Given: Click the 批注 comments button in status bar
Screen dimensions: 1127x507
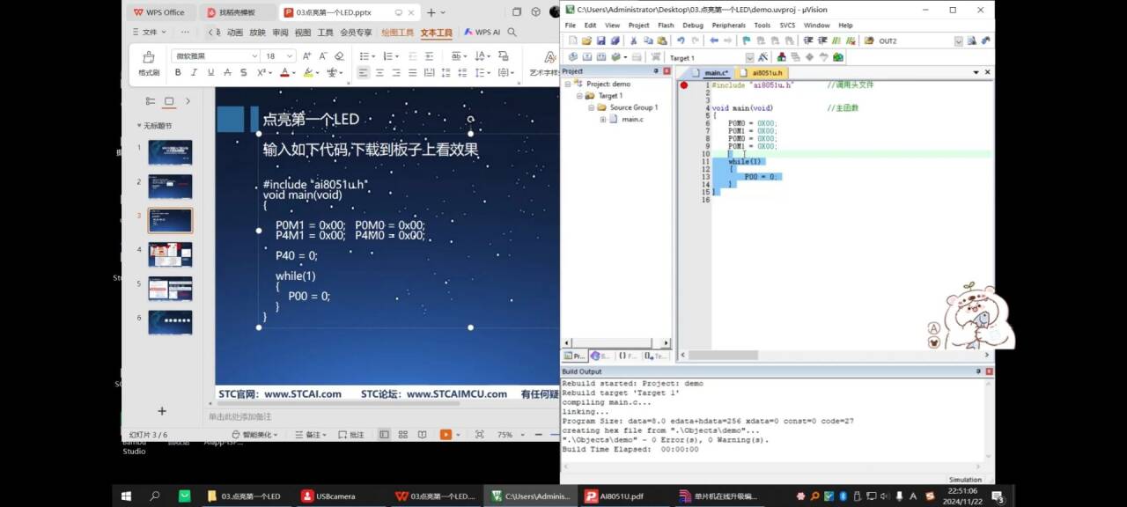Looking at the screenshot, I should coord(352,435).
